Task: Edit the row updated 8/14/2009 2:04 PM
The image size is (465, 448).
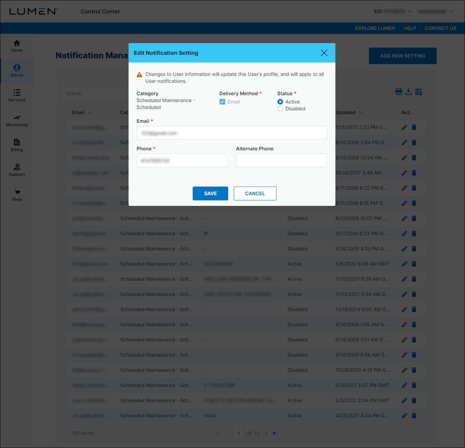Action: pos(404,142)
